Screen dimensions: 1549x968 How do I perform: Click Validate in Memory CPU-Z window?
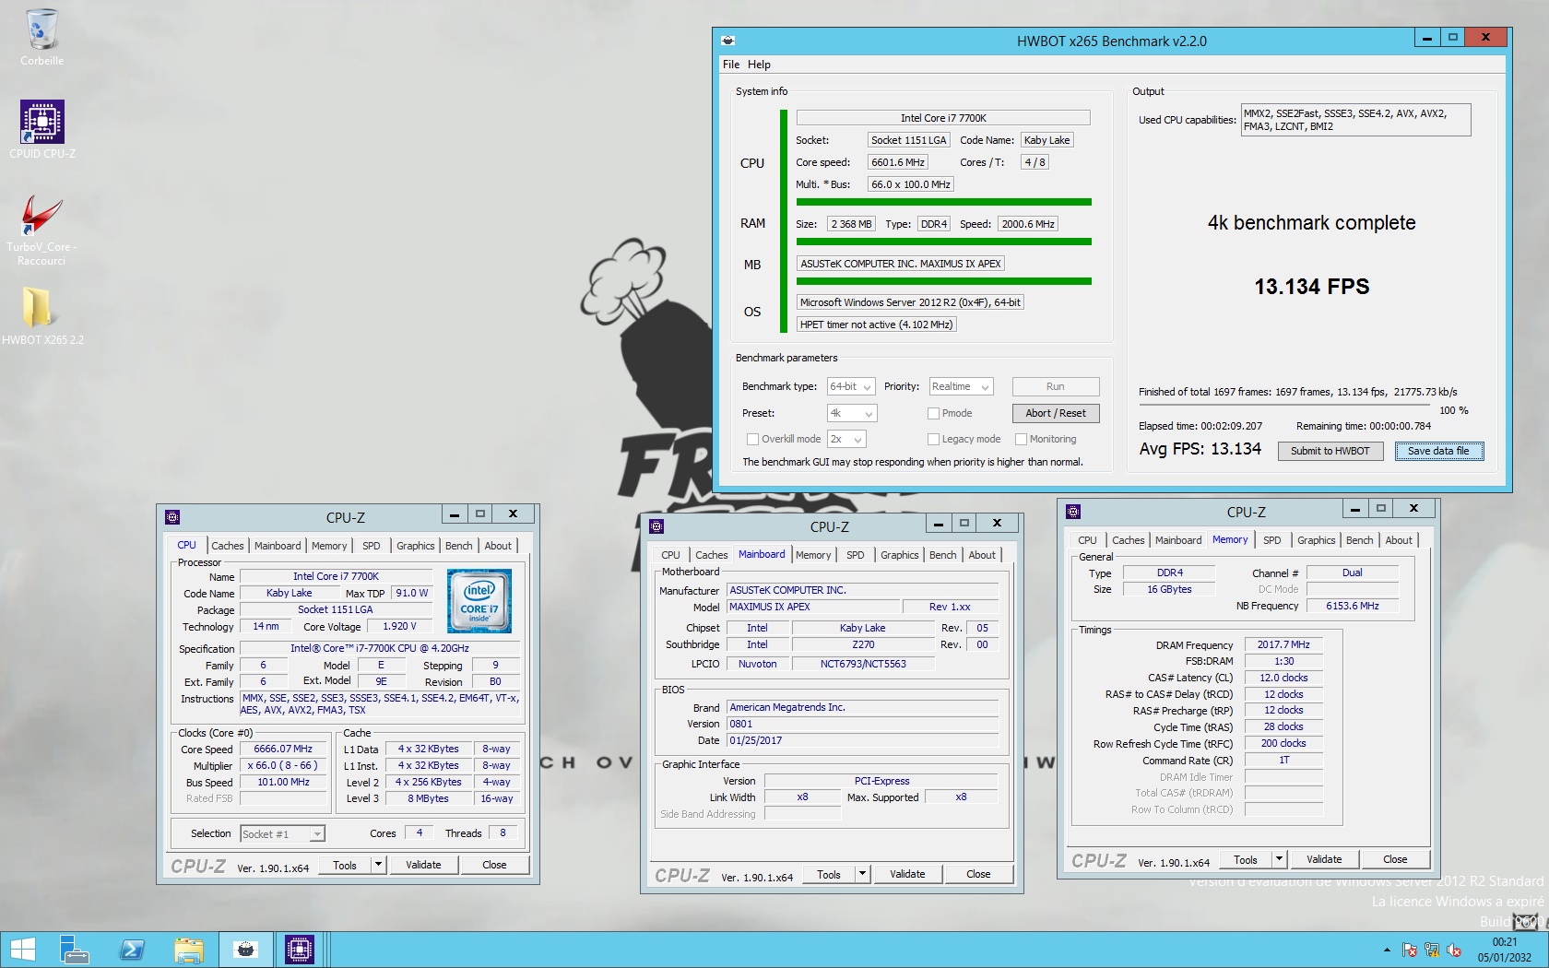tap(1324, 859)
